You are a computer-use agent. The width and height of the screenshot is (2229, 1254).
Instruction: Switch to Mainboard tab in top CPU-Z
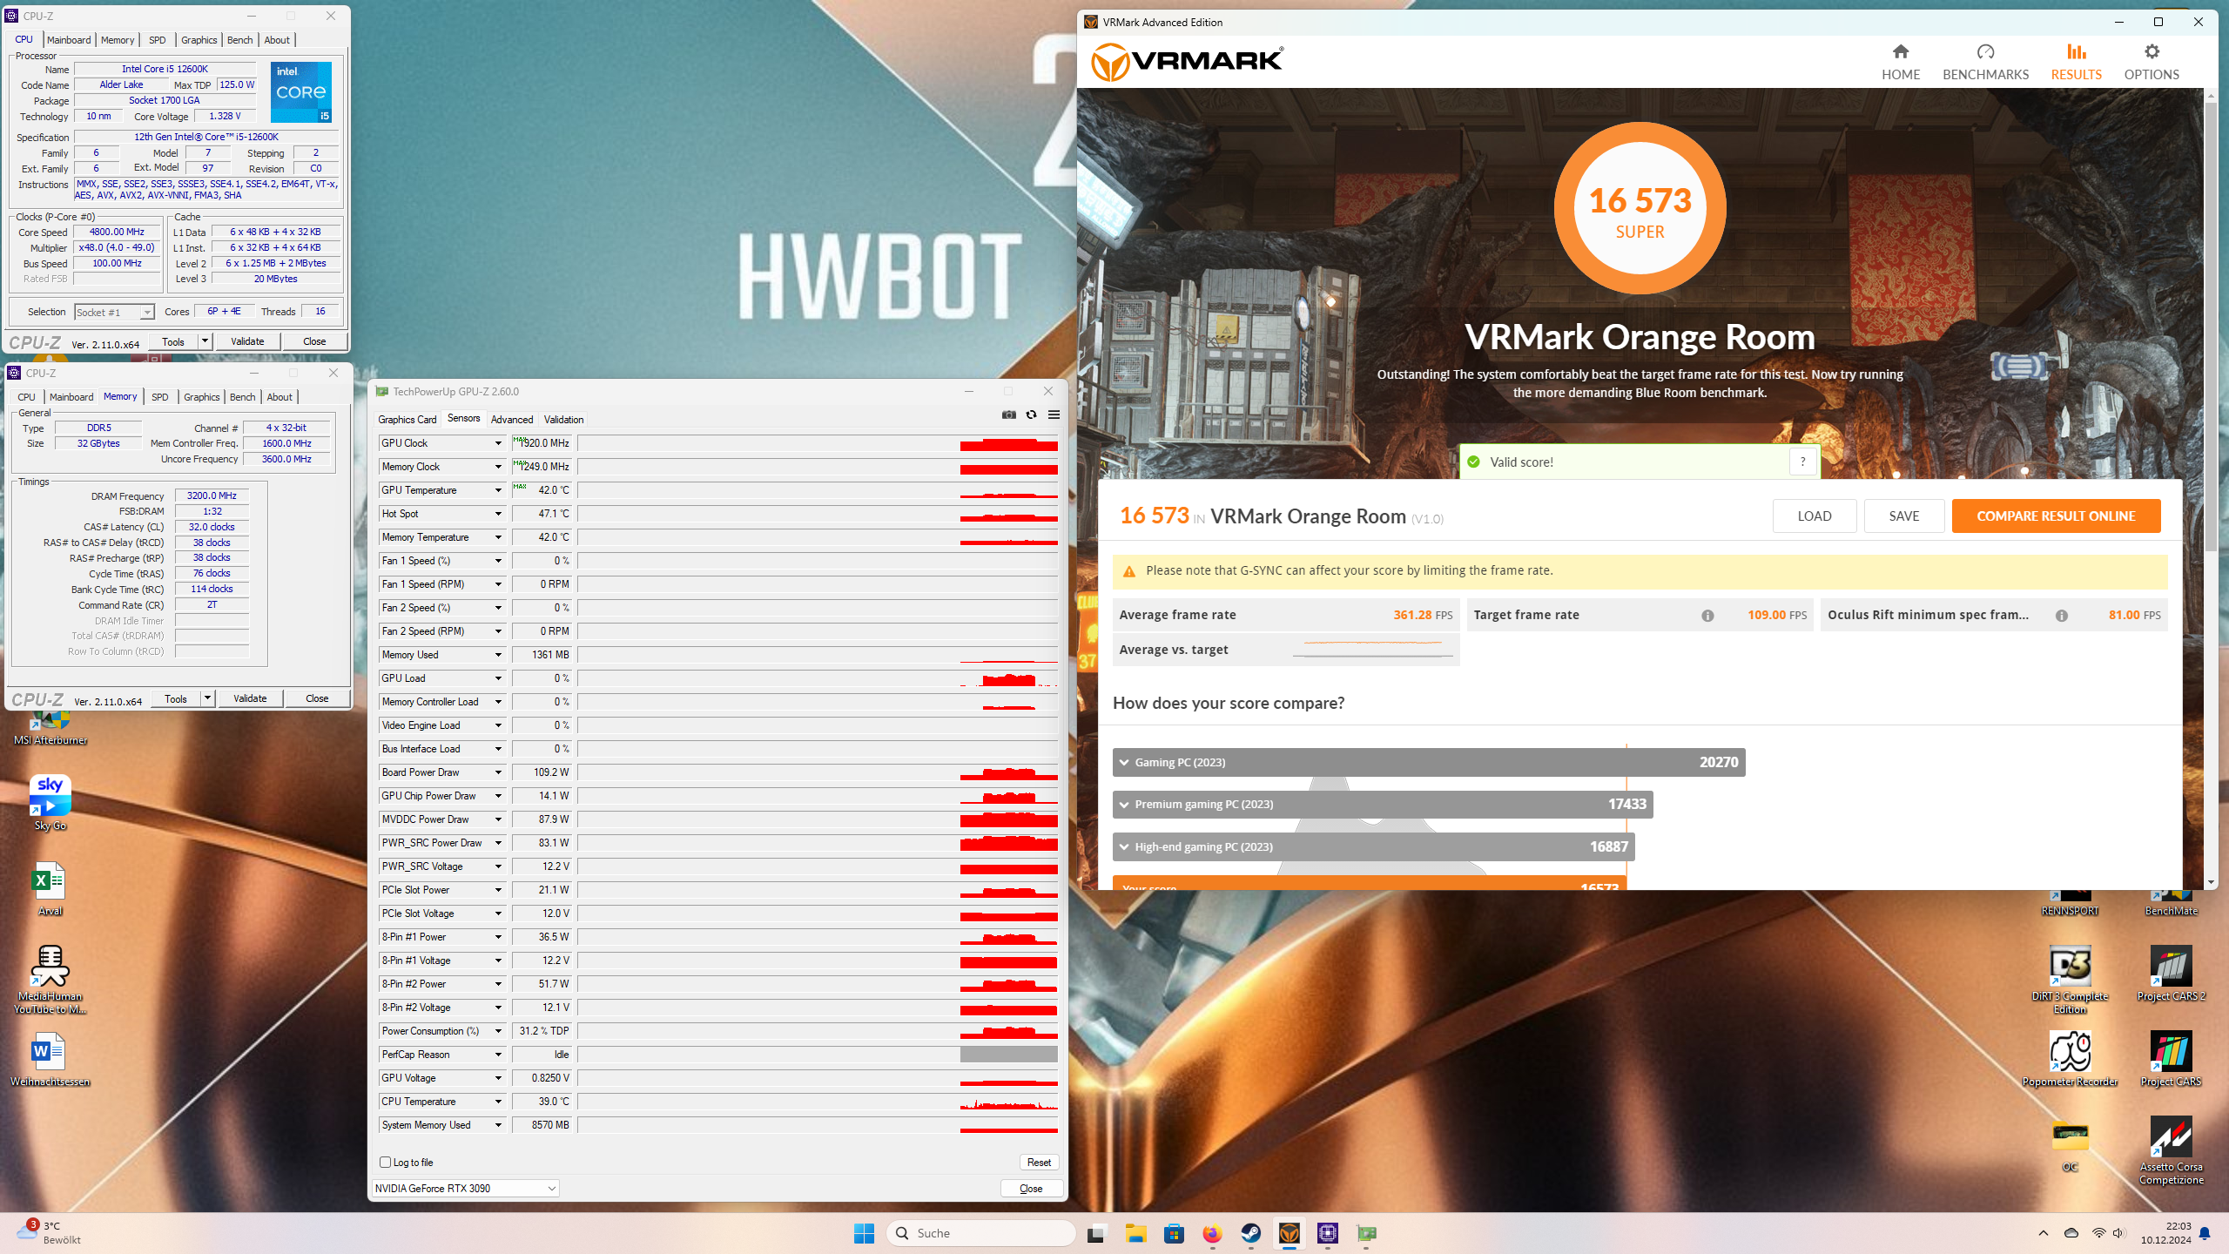coord(69,40)
